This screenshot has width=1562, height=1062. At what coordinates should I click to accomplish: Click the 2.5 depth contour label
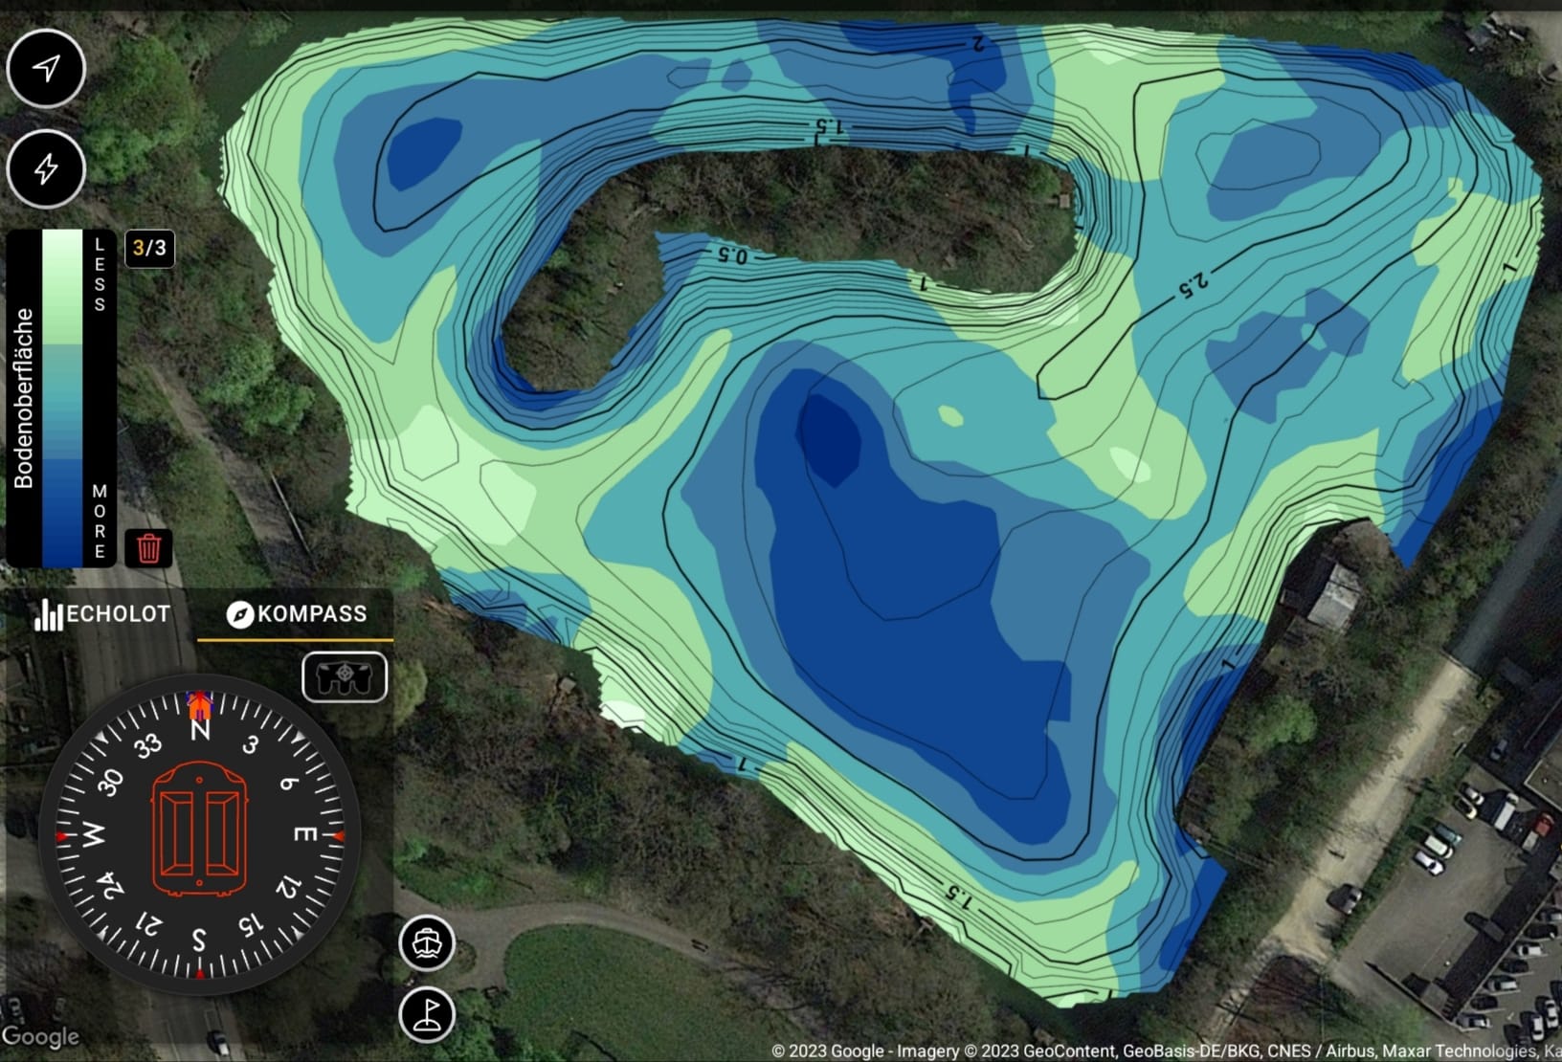pyautogui.click(x=1193, y=283)
